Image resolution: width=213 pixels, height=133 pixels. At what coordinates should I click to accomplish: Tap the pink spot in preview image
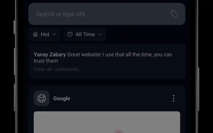pyautogui.click(x=118, y=132)
